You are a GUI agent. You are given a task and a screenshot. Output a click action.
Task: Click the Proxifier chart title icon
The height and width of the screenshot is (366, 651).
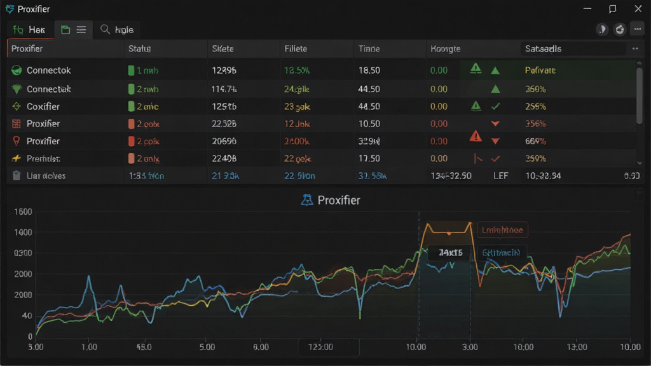pos(307,200)
